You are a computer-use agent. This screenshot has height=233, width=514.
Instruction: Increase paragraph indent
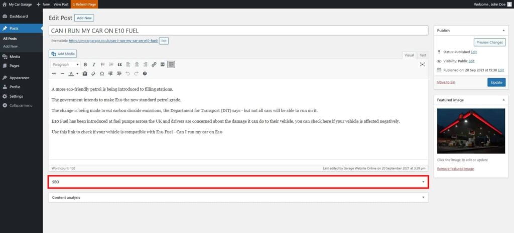pyautogui.click(x=119, y=74)
